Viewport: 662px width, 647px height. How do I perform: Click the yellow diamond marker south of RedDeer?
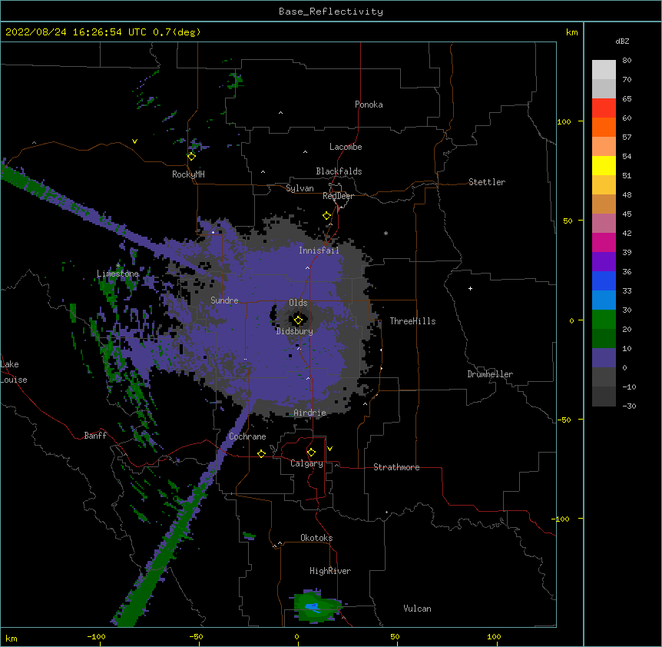[327, 216]
